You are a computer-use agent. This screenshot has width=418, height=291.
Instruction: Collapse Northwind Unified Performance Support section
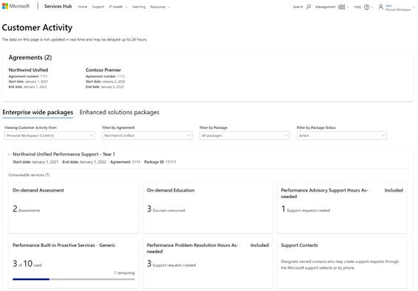(x=9, y=154)
